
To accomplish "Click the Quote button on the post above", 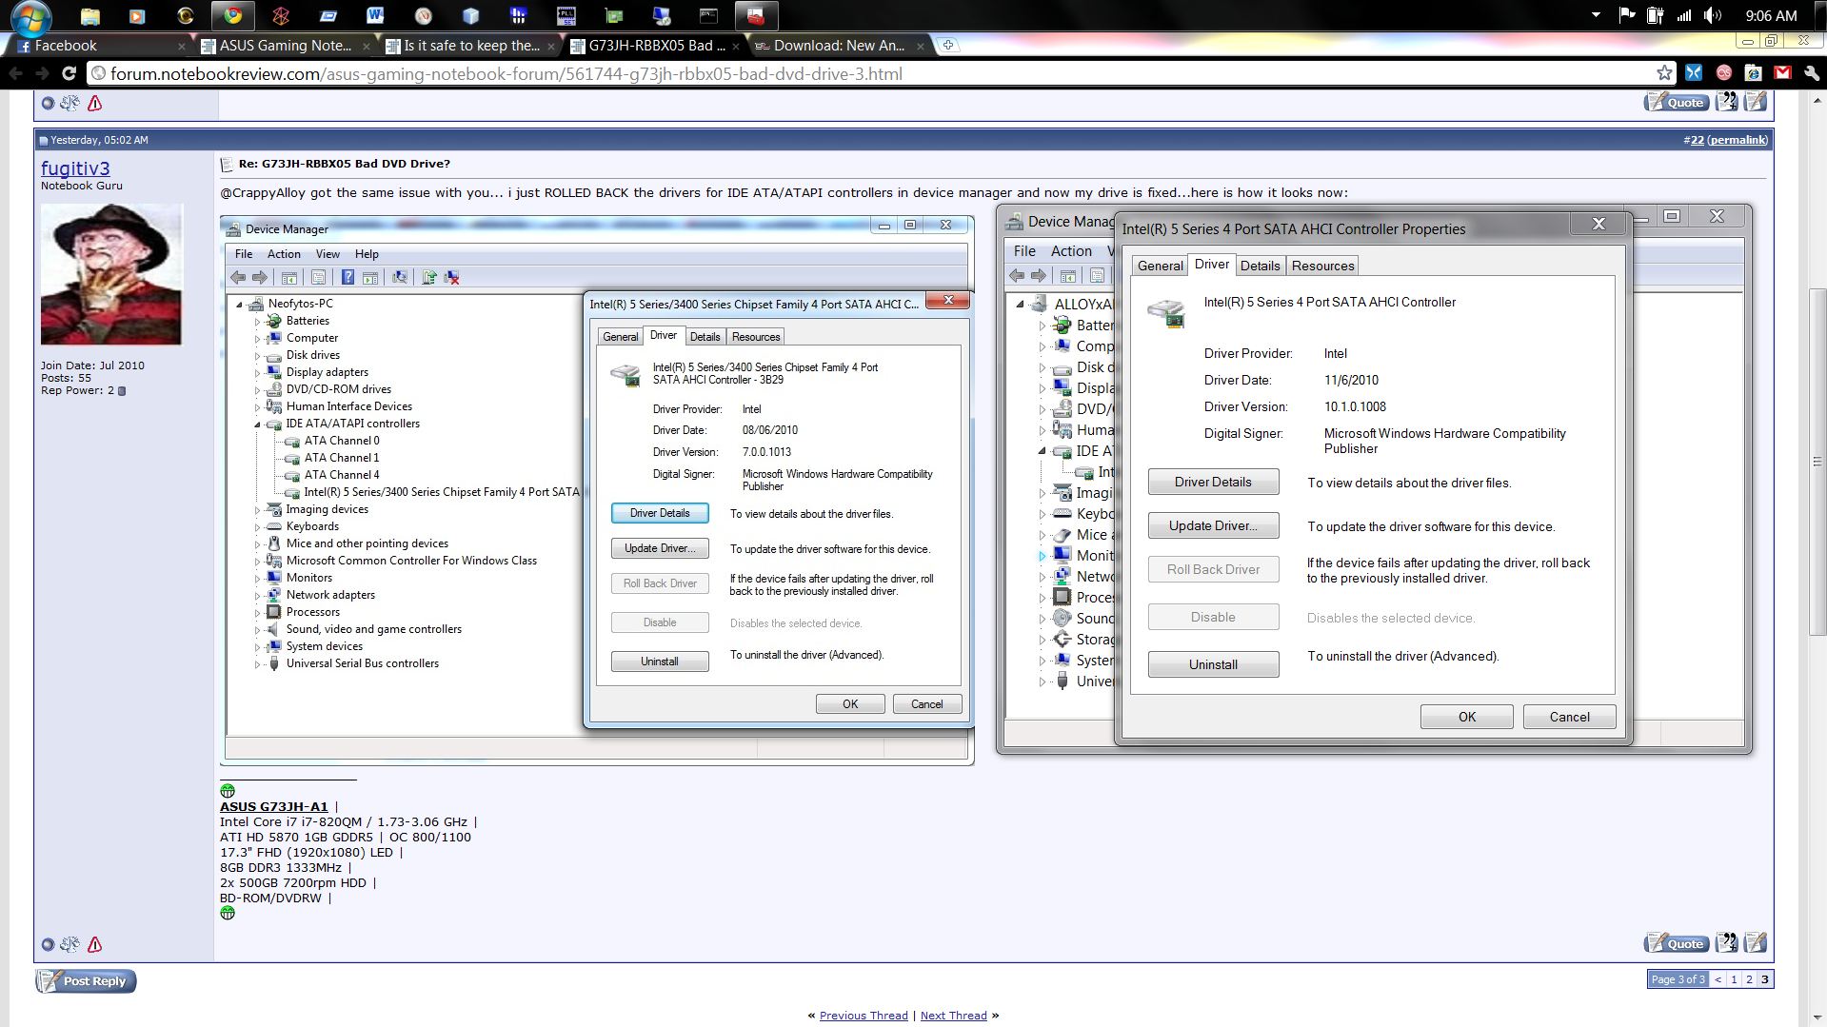I will [x=1677, y=102].
